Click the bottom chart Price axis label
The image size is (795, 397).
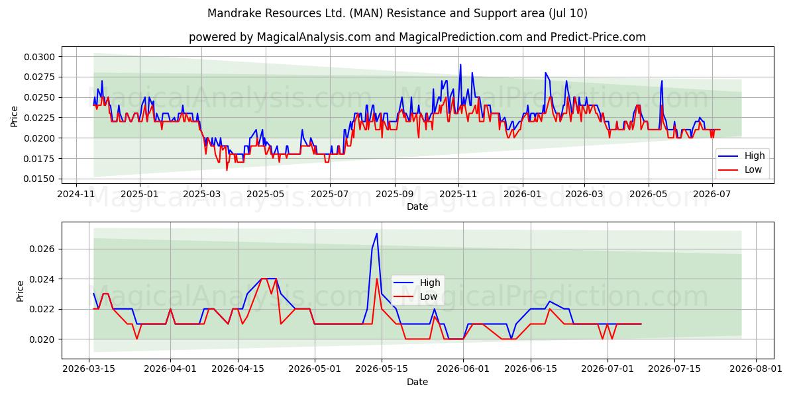pos(20,291)
